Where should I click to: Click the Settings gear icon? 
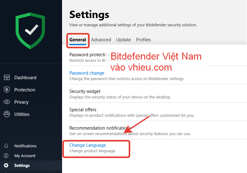[6, 165]
